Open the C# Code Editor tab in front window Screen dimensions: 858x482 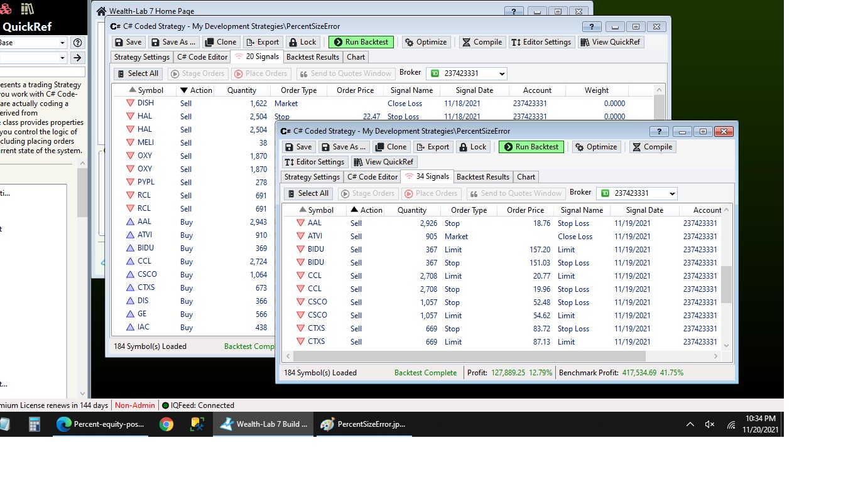click(372, 177)
